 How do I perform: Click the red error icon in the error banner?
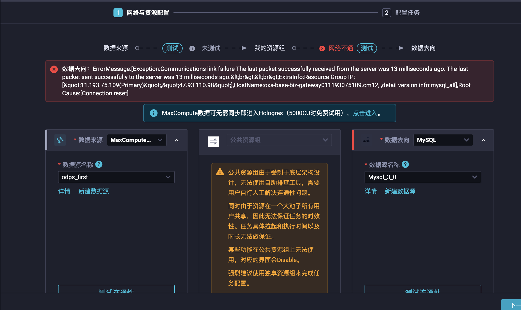pyautogui.click(x=54, y=69)
